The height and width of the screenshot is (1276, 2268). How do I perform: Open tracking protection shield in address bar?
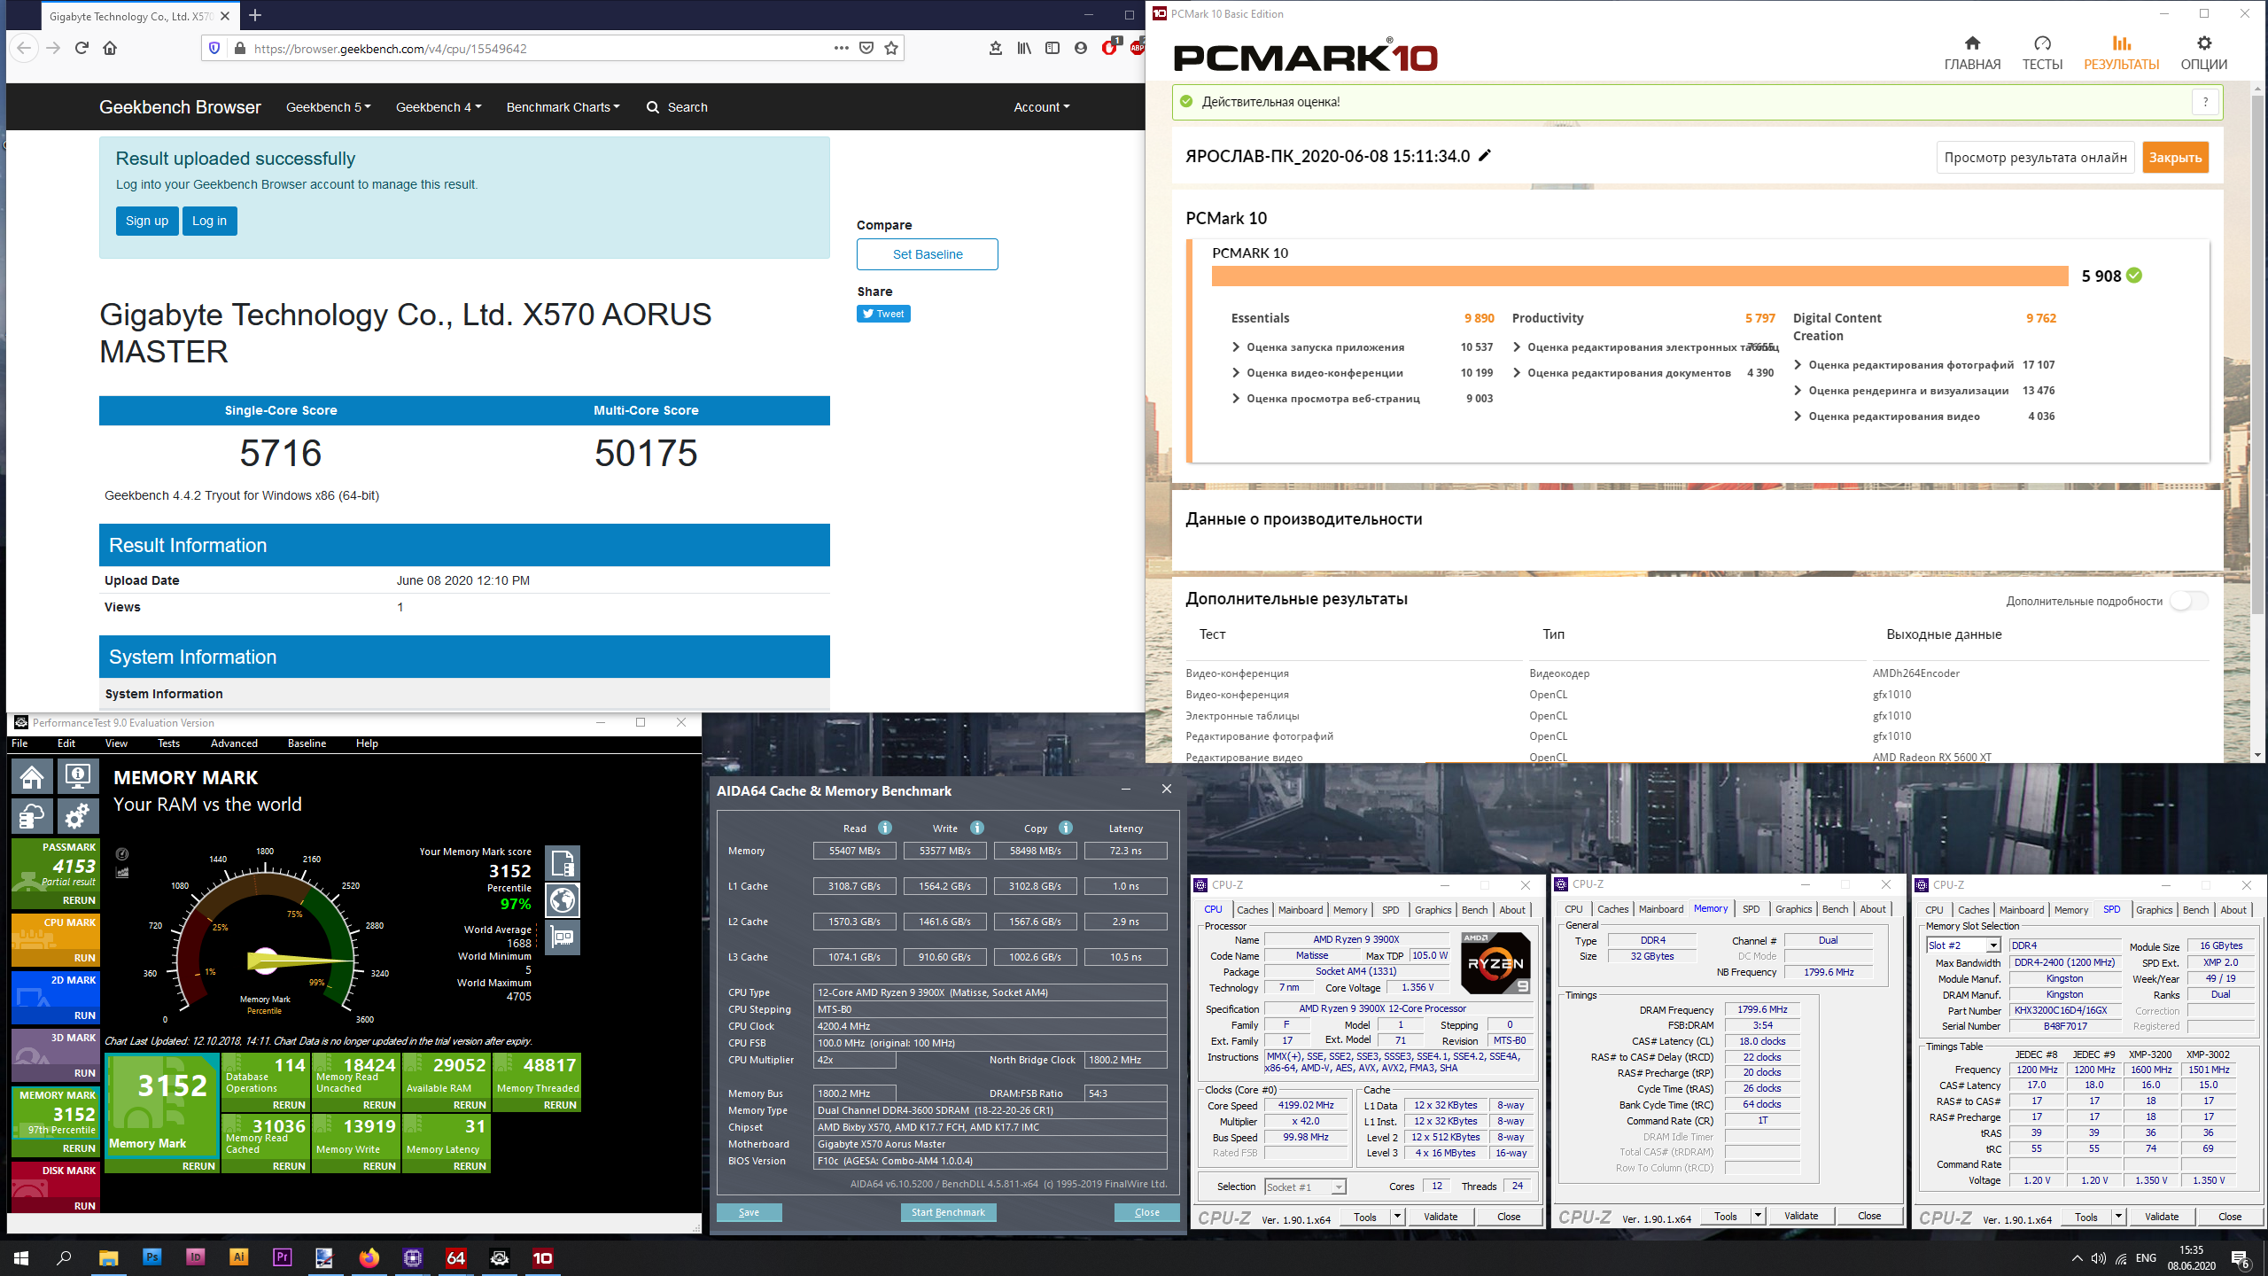[214, 48]
